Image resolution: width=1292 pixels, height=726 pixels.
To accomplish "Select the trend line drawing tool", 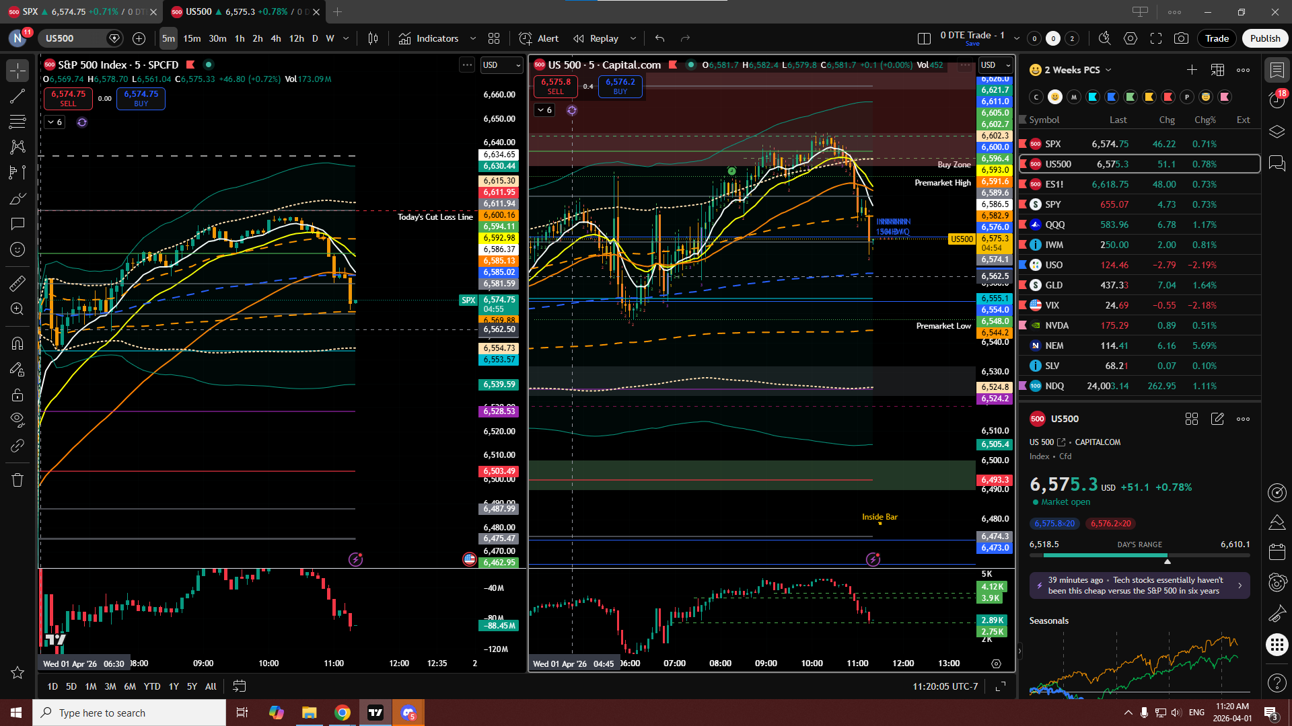I will (17, 96).
